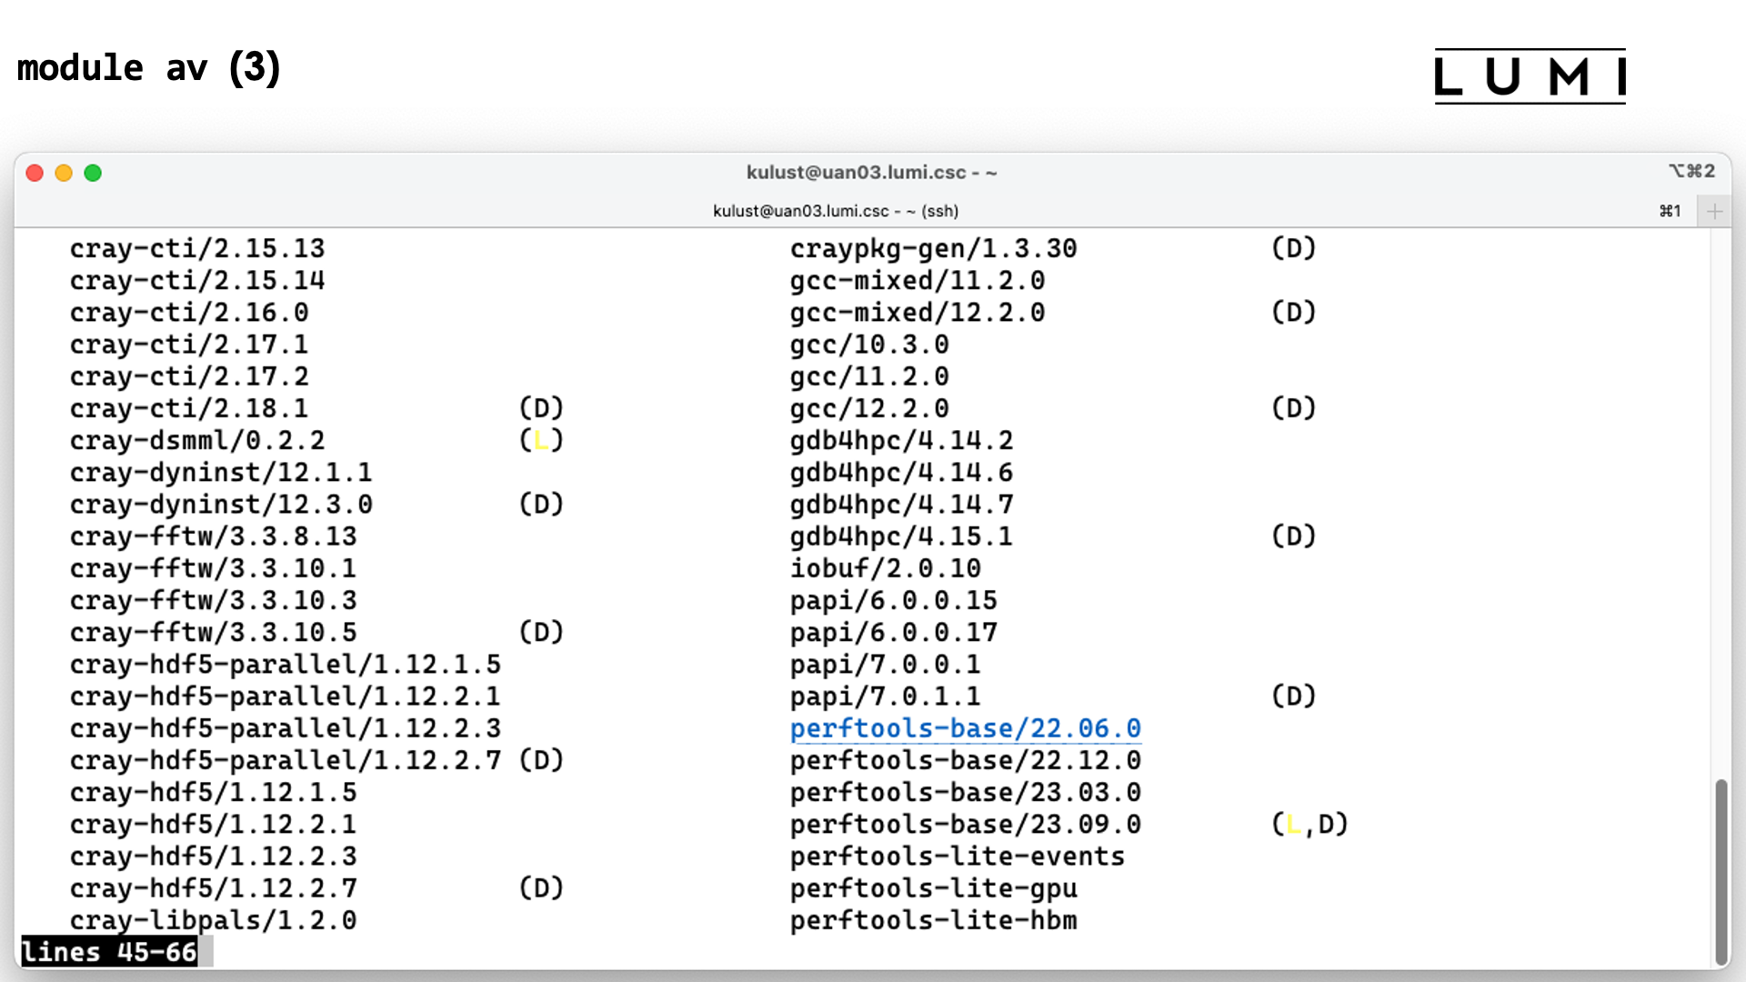The image size is (1746, 982).
Task: Select the text craypkg-gen/1.3.30
Action: click(x=933, y=248)
